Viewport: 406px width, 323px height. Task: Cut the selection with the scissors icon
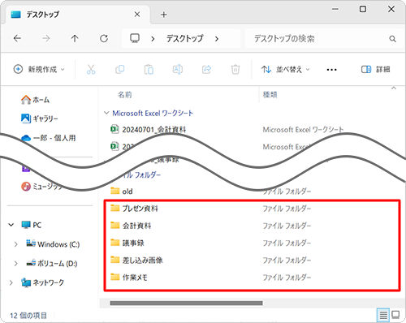(x=91, y=70)
